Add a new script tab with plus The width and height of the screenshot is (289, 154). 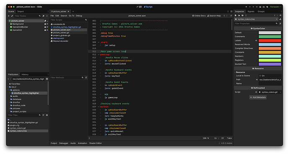73,11
